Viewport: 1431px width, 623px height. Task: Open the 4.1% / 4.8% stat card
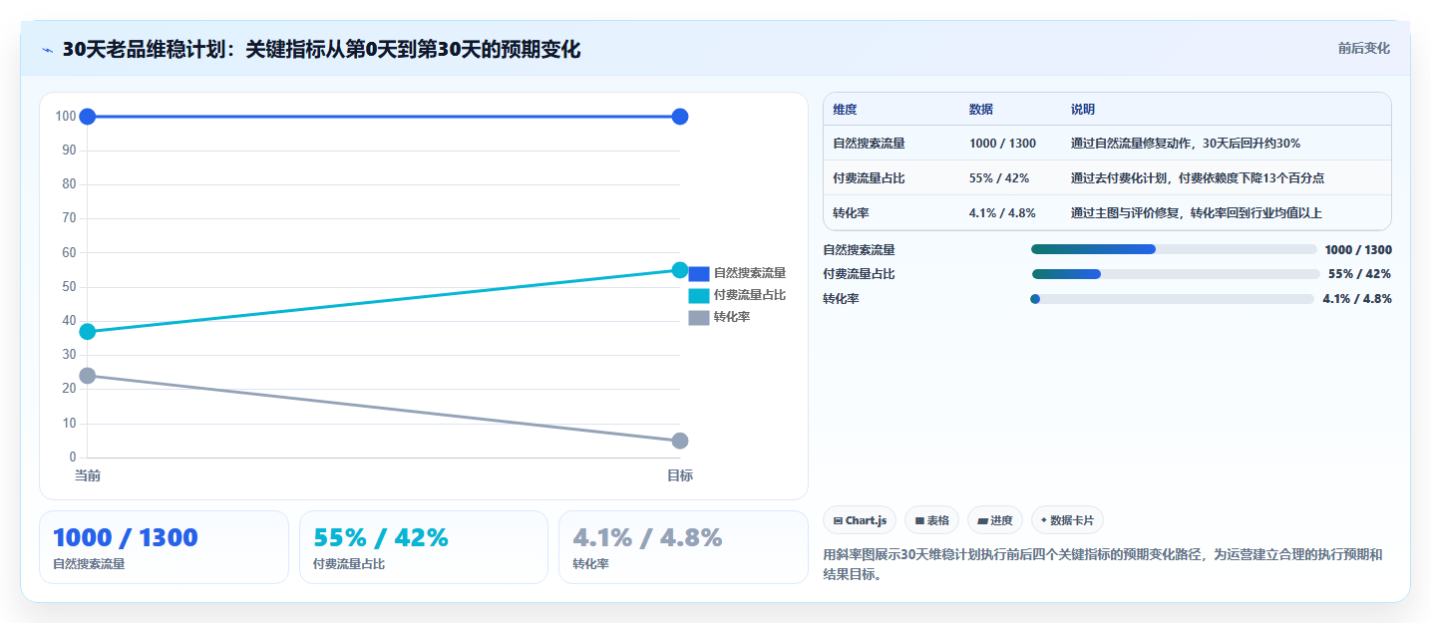click(x=683, y=547)
